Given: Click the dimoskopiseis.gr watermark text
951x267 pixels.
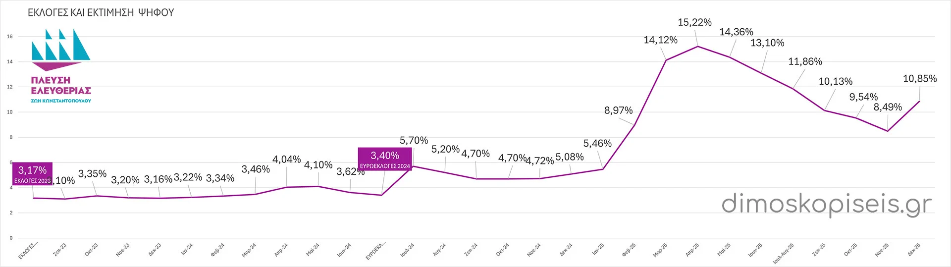Looking at the screenshot, I should coord(826,204).
